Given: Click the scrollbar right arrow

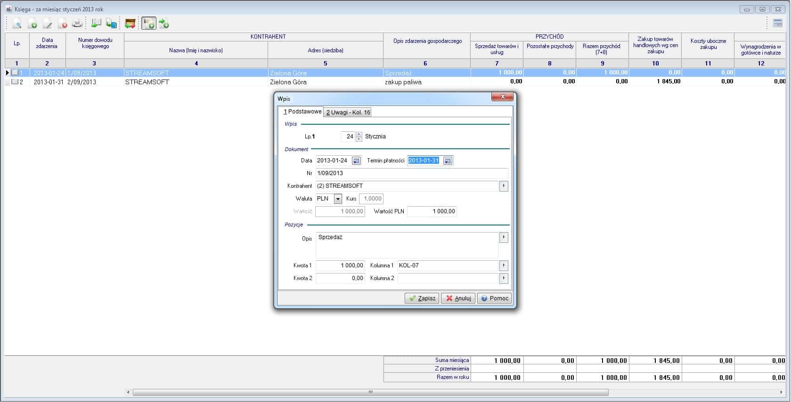Looking at the screenshot, I should [782, 392].
